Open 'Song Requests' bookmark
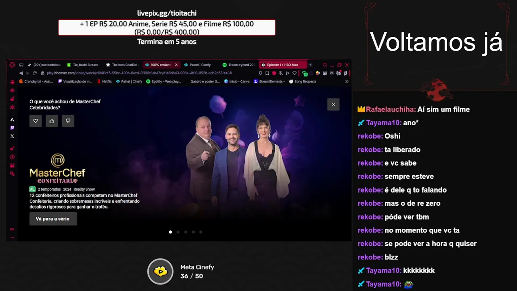This screenshot has width=517, height=291. pos(303,81)
